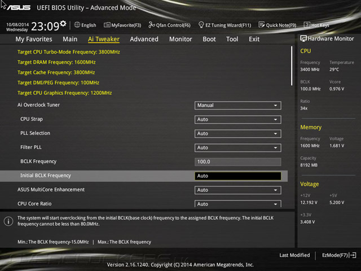Select the Exit tab
The height and width of the screenshot is (271, 361).
[x=254, y=39]
